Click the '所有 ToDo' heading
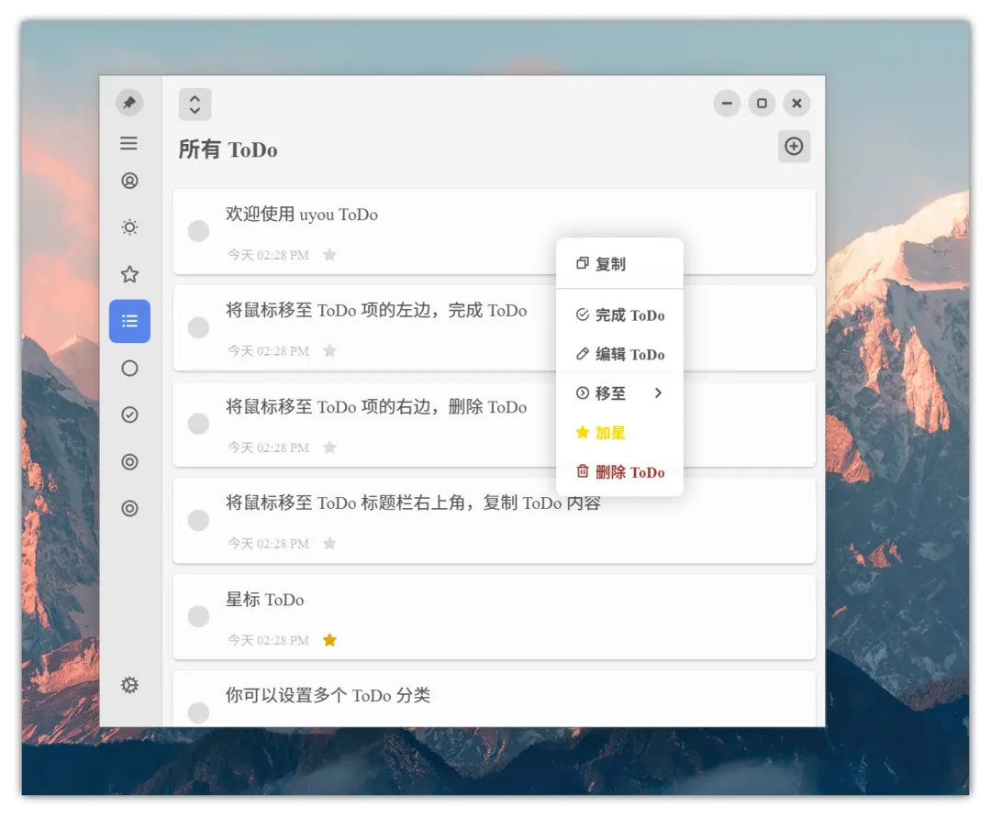The height and width of the screenshot is (817, 991). coord(228,149)
